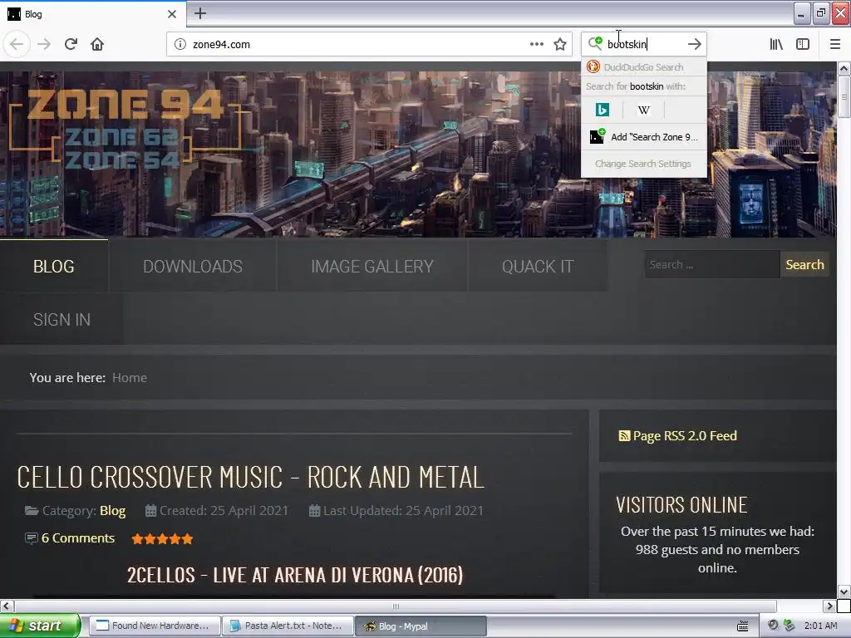Click the horizontal scrollbar right arrow

pyautogui.click(x=829, y=606)
